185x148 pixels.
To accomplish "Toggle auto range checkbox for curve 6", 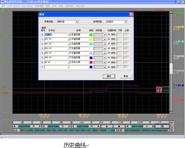I will coord(109,62).
